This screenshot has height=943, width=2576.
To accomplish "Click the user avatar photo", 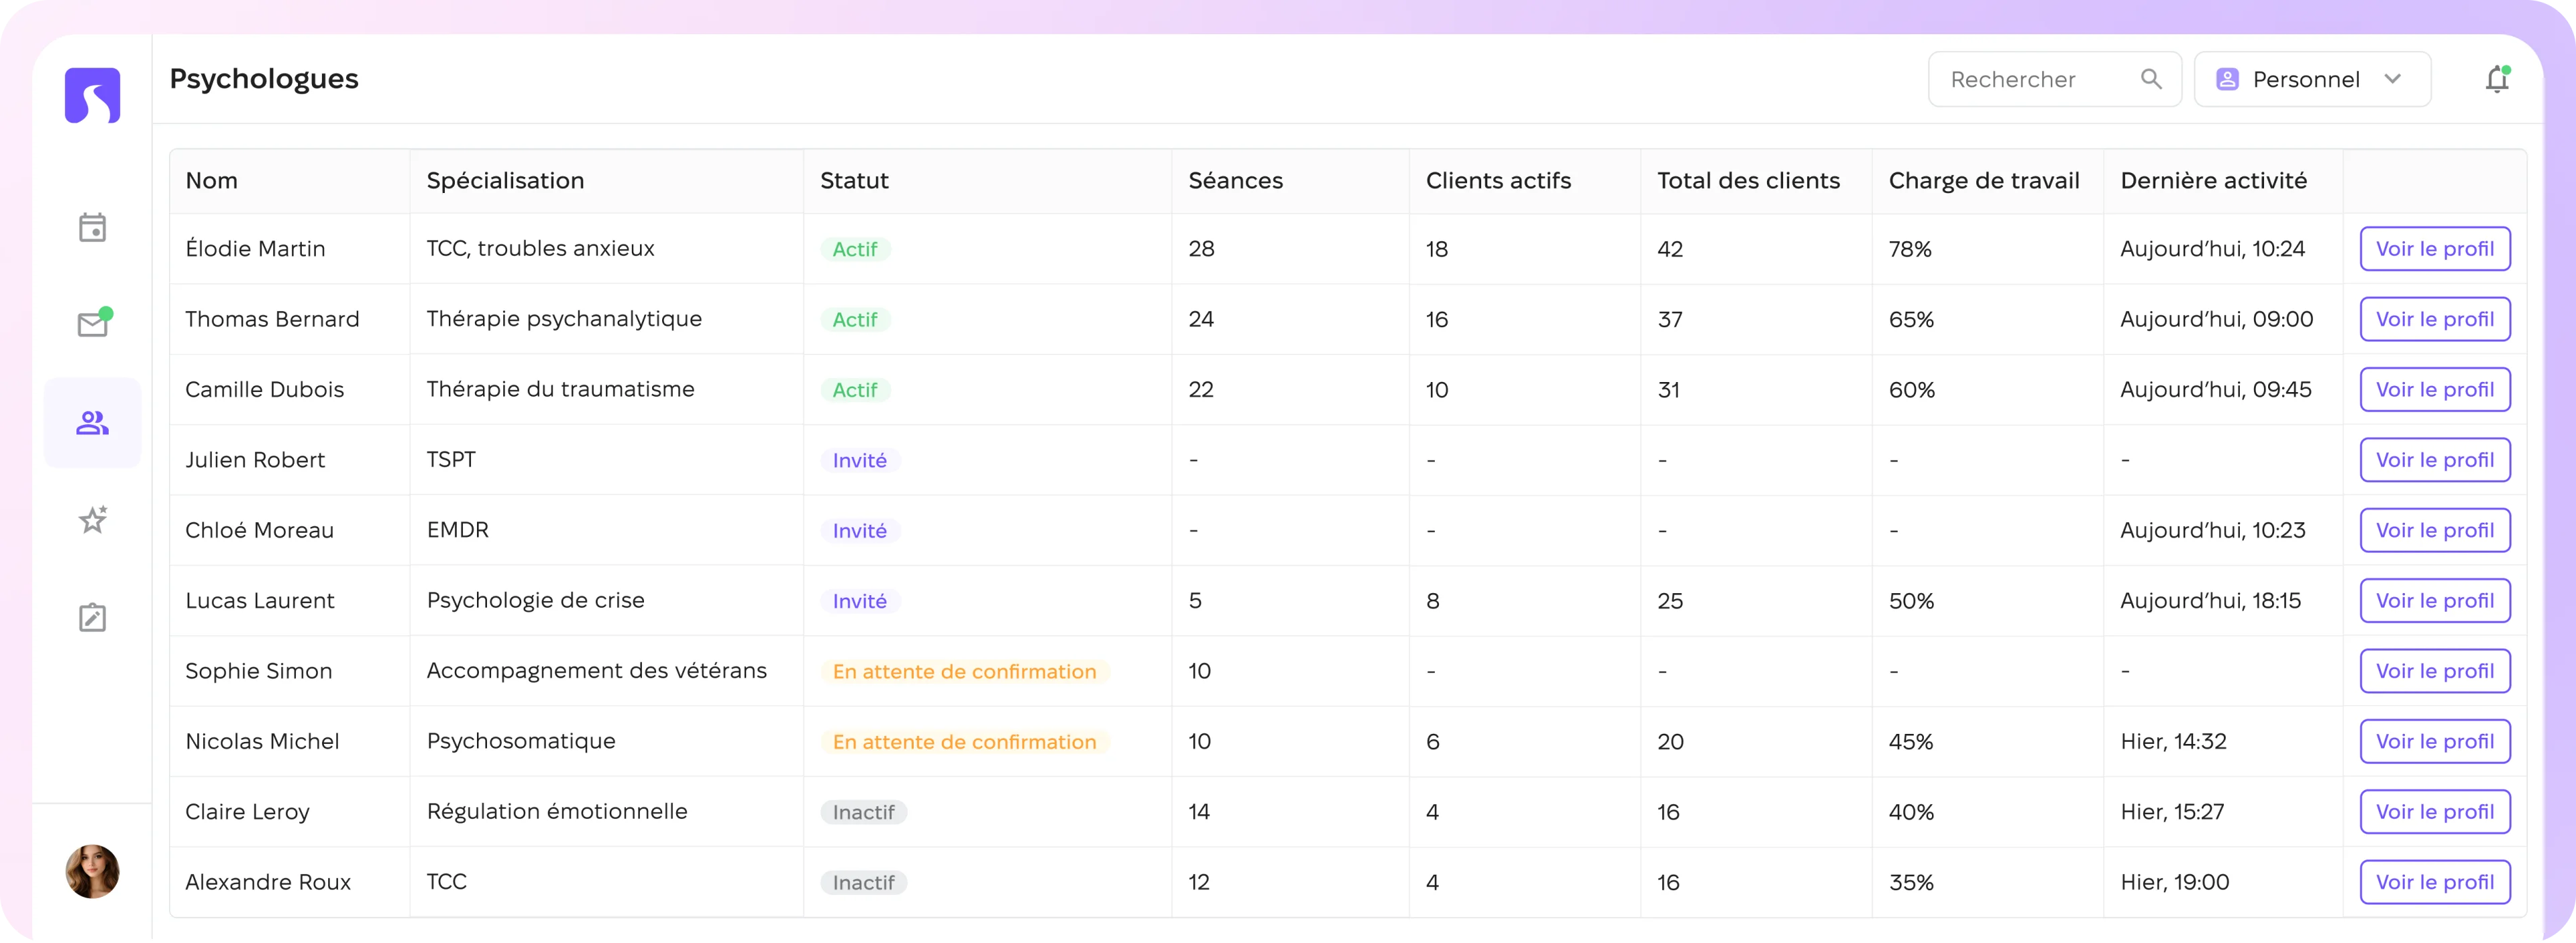I will click(92, 872).
